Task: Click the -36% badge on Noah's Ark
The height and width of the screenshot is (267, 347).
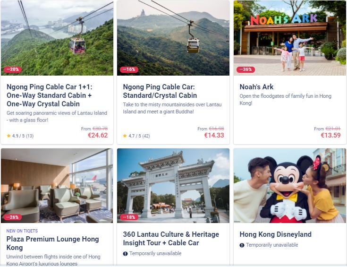Action: coord(245,69)
